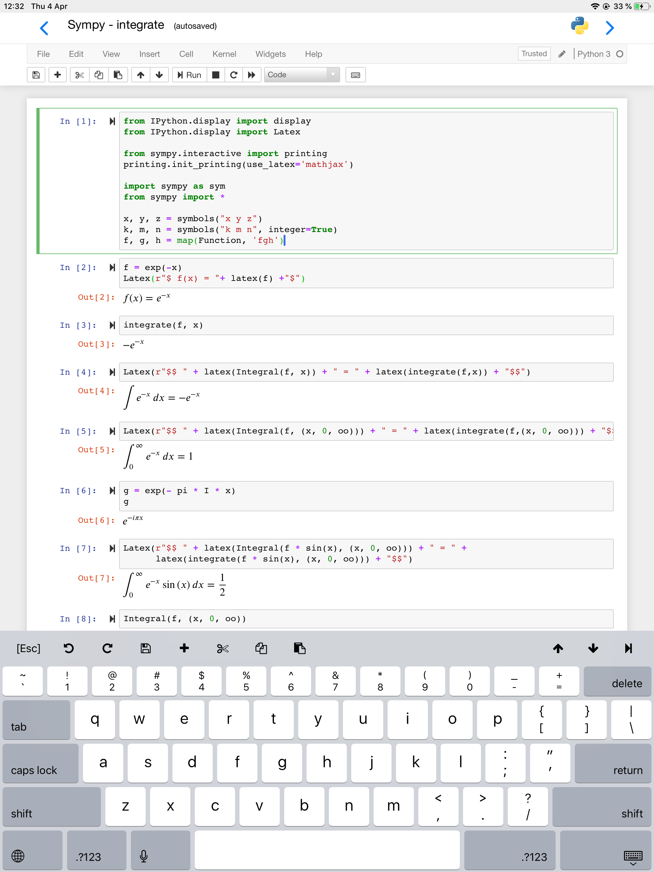Viewport: 654px width, 872px height.
Task: Move the selected cell up
Action: click(x=140, y=74)
